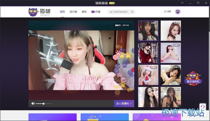The width and height of the screenshot is (210, 121).
Task: Click the main live video preview
Action: 81,60
